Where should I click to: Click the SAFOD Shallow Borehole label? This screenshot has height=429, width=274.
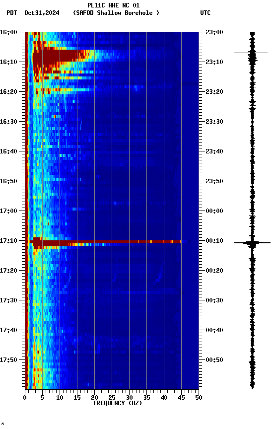coord(116,13)
